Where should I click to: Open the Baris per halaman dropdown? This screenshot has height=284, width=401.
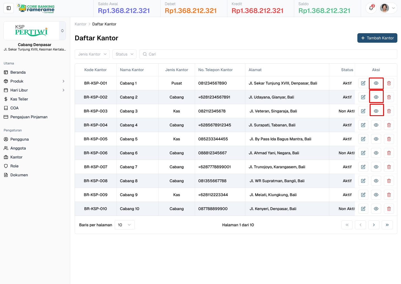124,225
